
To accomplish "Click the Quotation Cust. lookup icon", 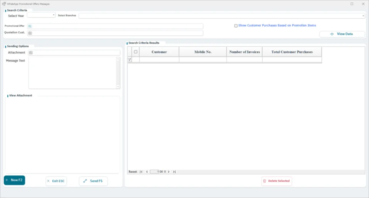I will tap(30, 33).
